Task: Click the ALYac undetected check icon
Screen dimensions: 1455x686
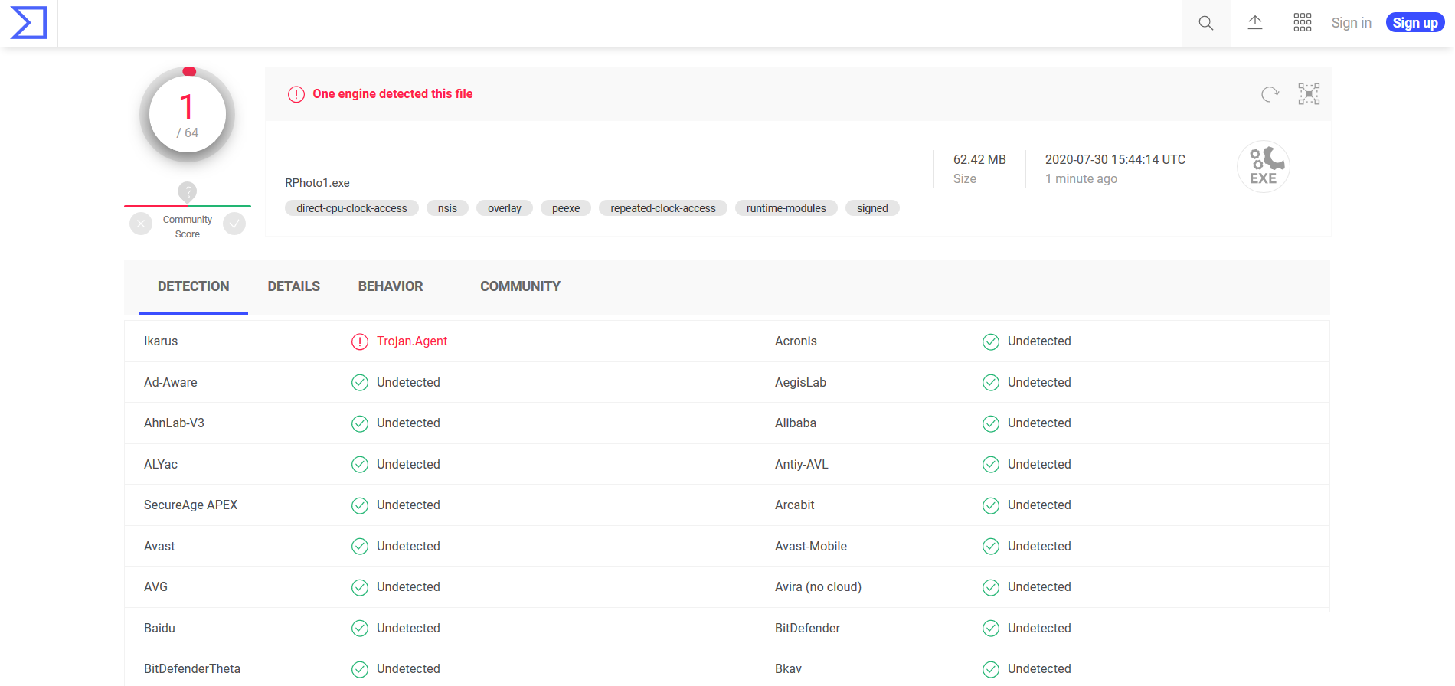Action: 360,465
